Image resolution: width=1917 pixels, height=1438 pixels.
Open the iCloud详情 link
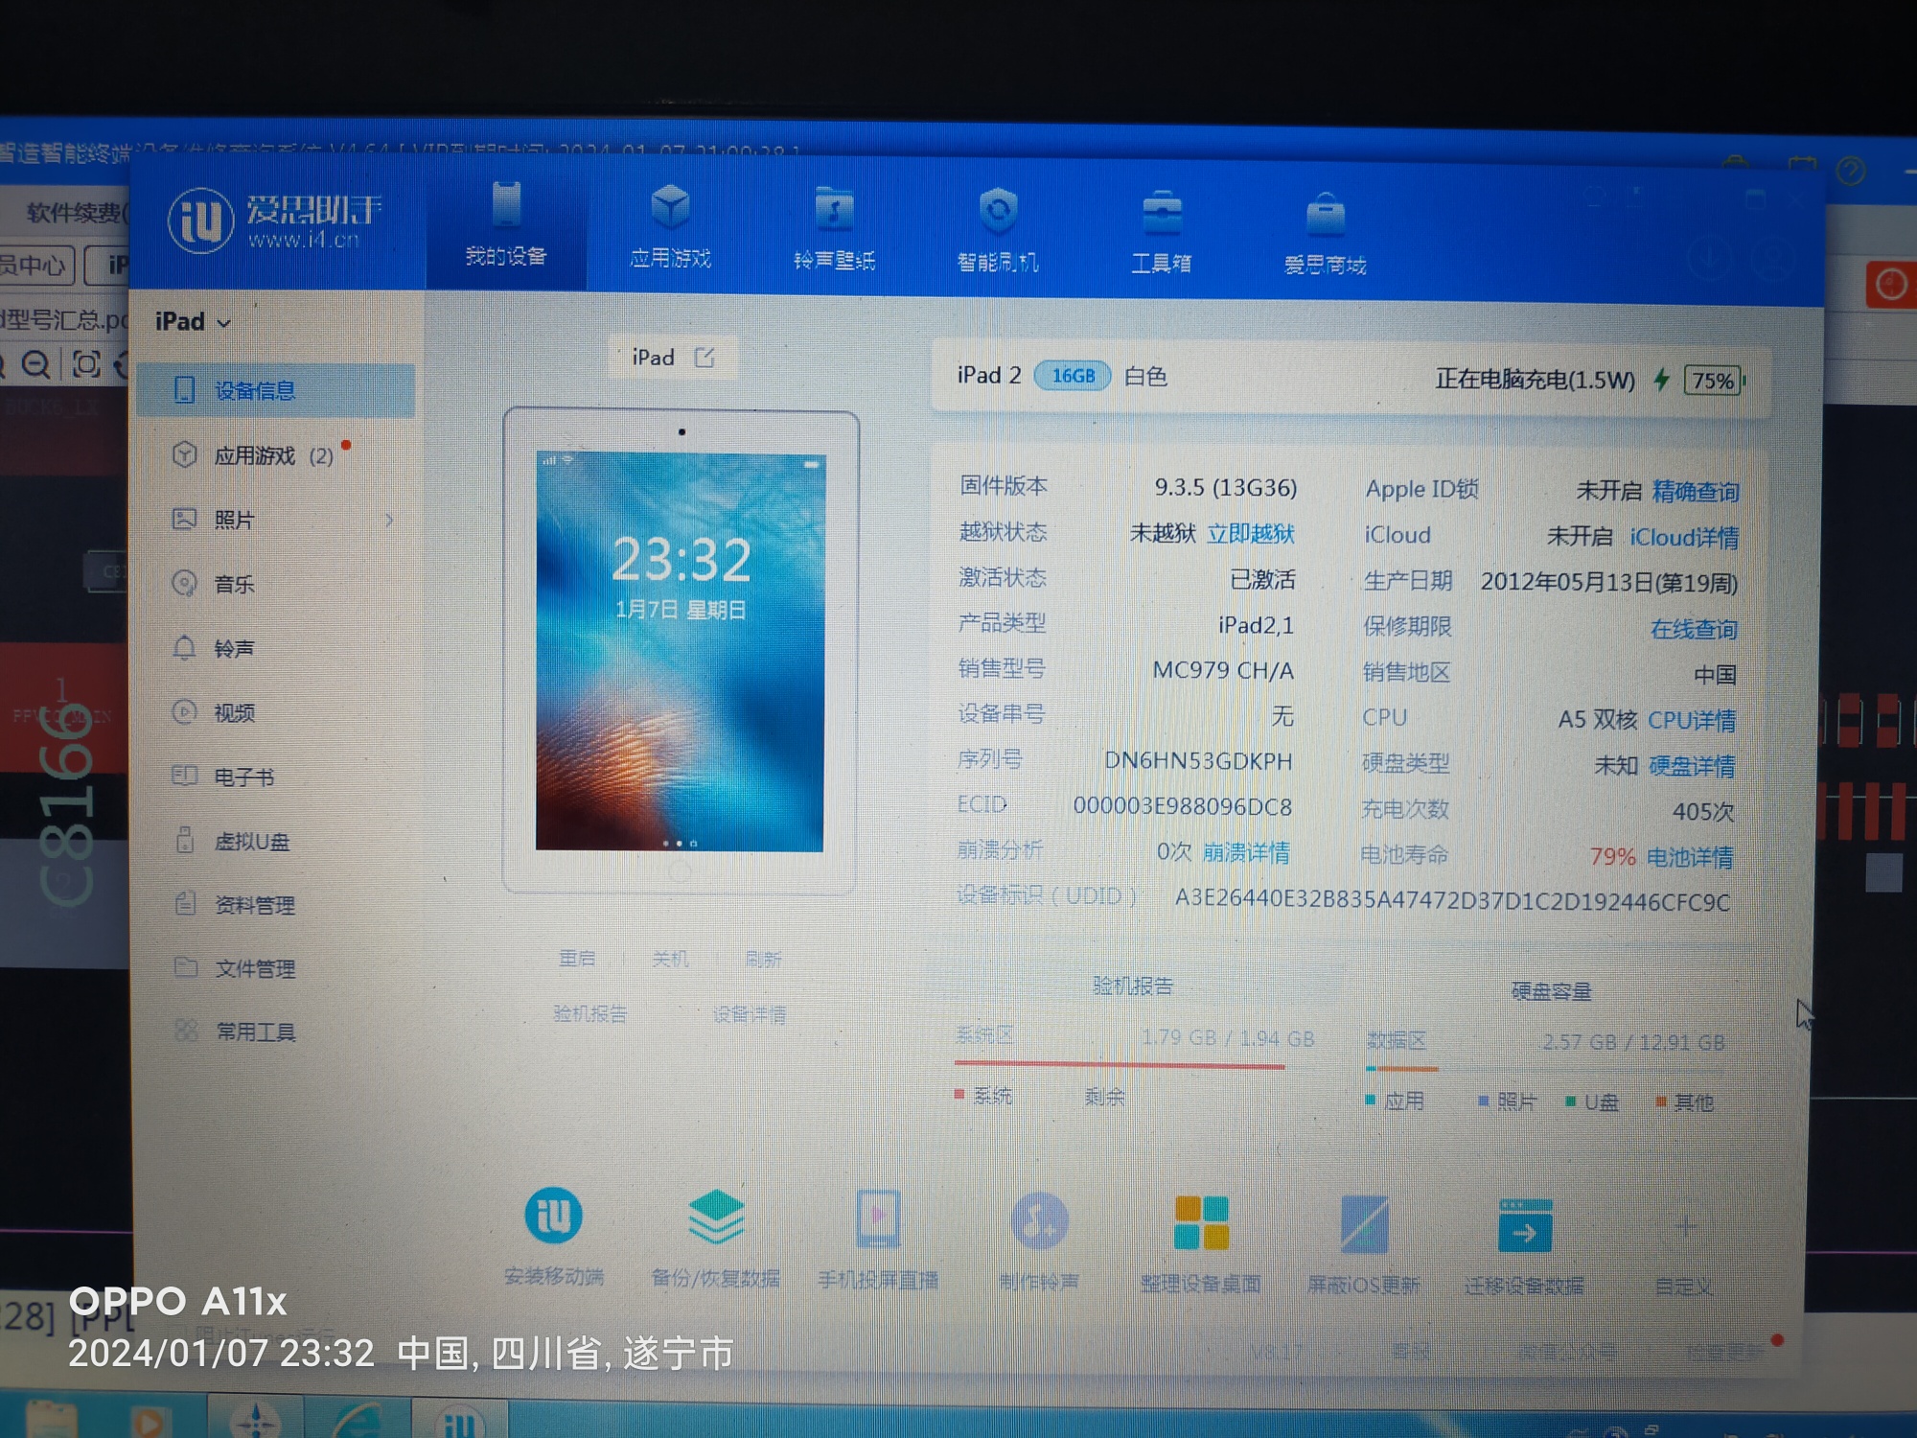tap(1684, 537)
